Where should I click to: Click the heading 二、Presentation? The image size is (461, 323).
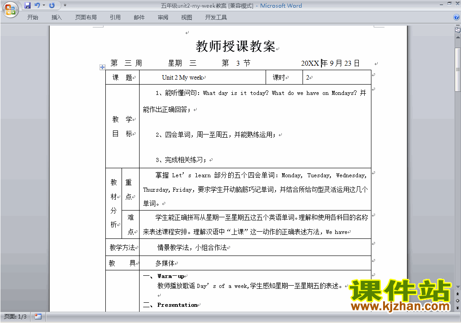point(170,305)
